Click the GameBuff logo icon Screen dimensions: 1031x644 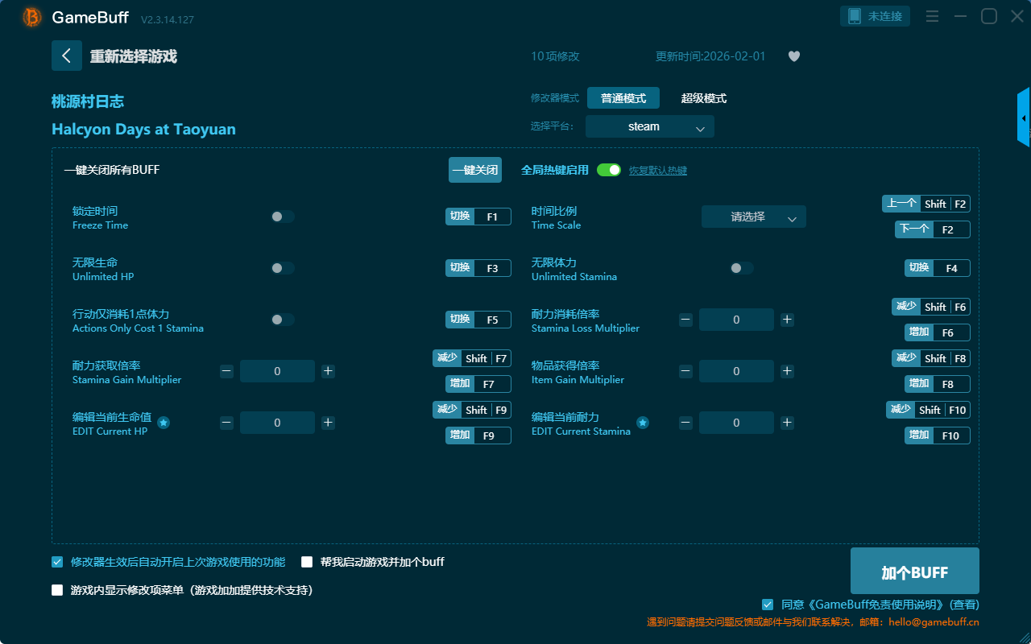32,17
